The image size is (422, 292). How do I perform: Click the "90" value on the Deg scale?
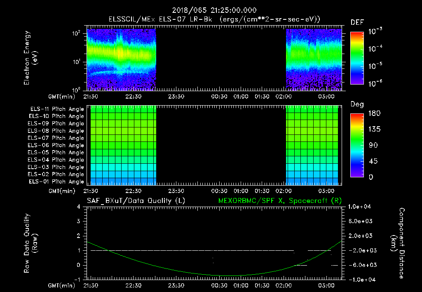(373, 145)
